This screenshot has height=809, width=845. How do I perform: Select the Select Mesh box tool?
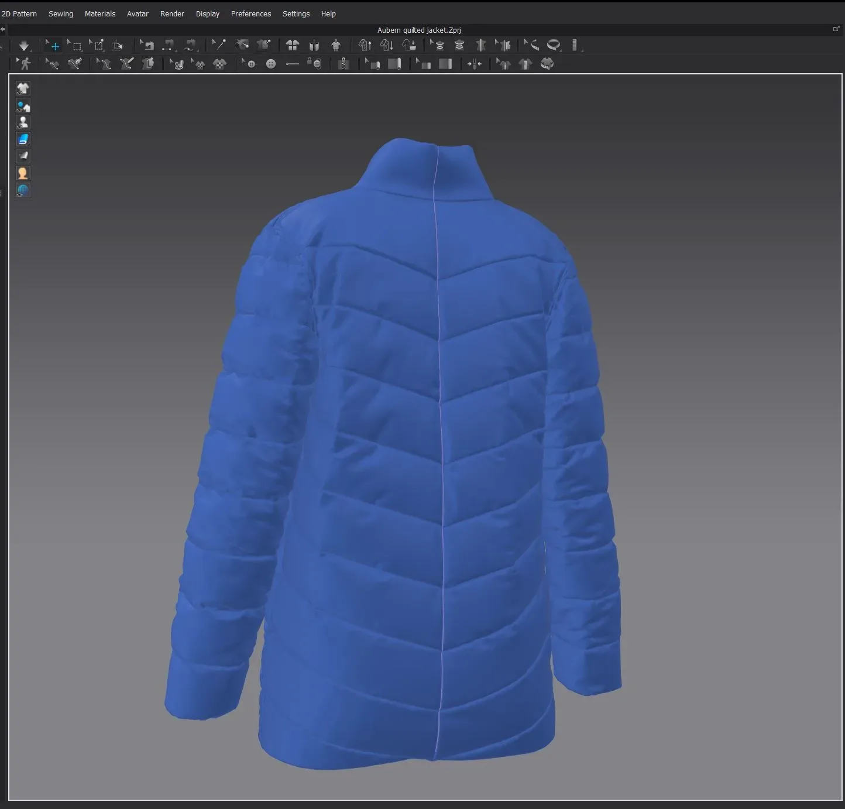(x=75, y=46)
